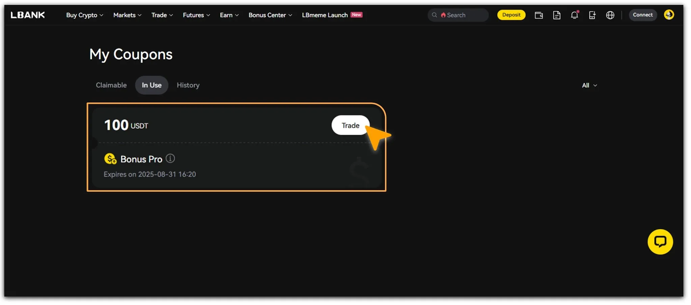Click the Bonus Pro coin icon
Screen dimensions: 691x305
pyautogui.click(x=110, y=159)
